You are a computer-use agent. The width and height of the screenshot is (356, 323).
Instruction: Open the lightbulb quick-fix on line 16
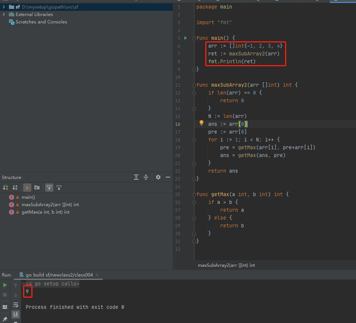pyautogui.click(x=202, y=123)
